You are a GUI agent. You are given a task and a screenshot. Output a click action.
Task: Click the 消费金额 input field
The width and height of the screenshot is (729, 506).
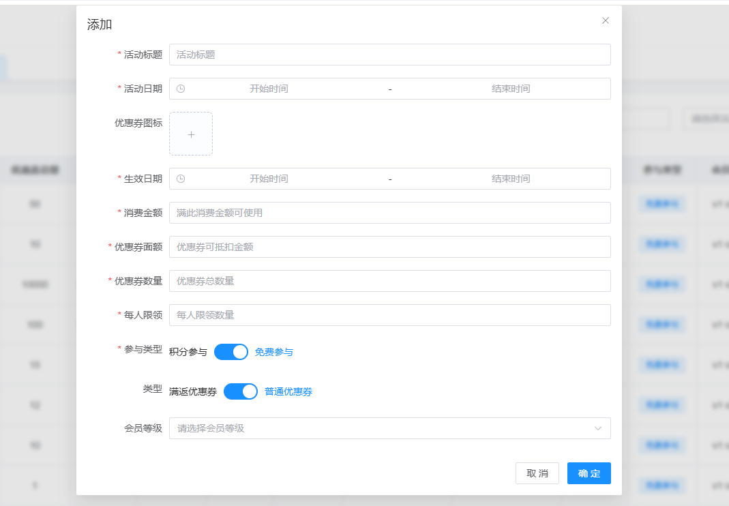[389, 213]
